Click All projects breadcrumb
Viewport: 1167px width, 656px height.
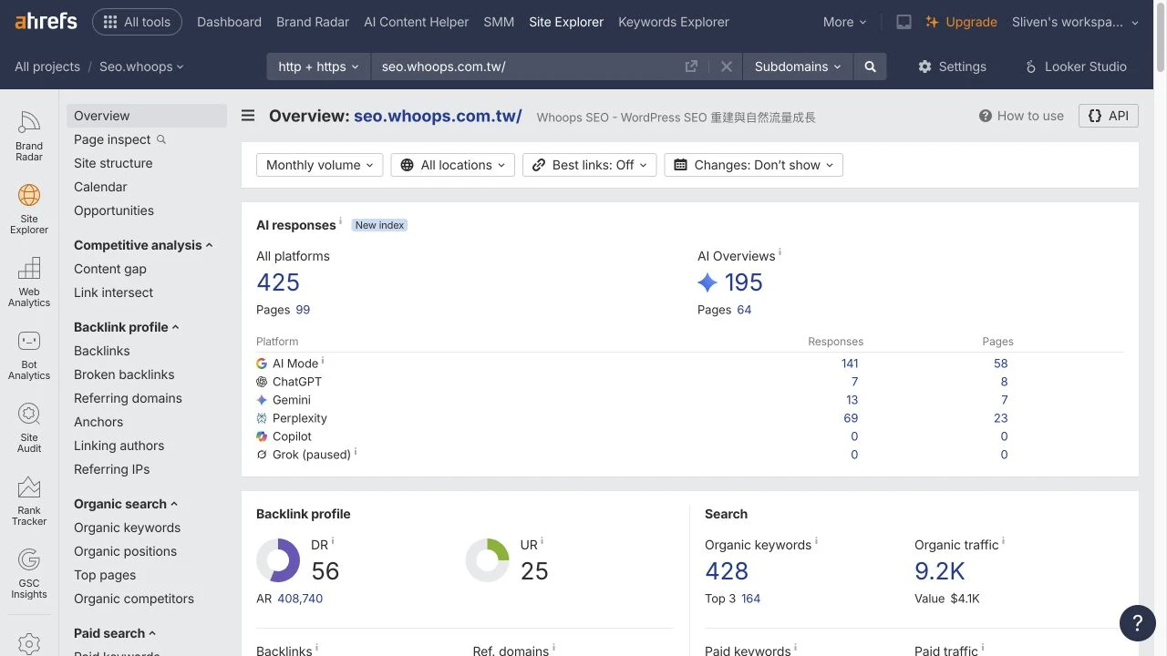47,67
